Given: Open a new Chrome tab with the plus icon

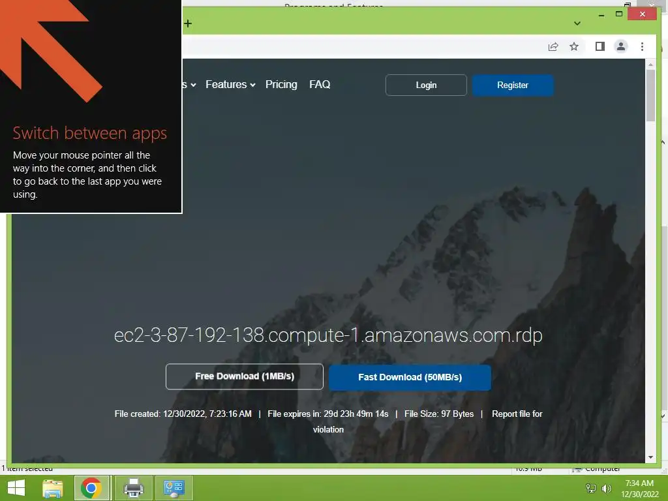Looking at the screenshot, I should click(188, 23).
